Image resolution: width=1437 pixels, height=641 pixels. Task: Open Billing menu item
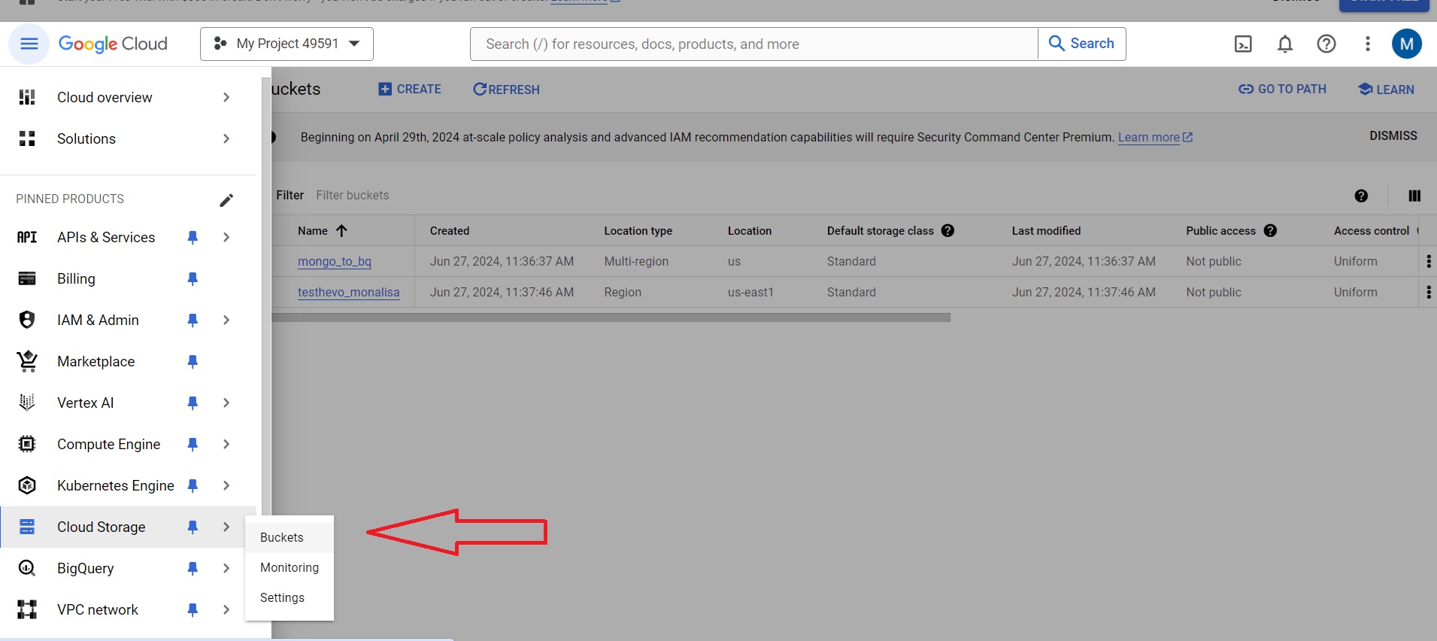128,278
